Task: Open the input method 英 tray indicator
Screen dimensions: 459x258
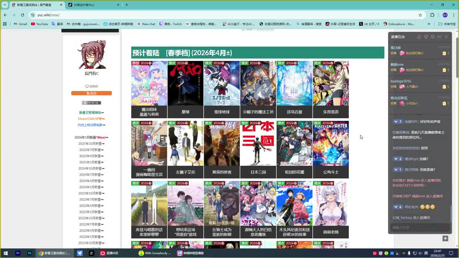Action: pos(426,253)
